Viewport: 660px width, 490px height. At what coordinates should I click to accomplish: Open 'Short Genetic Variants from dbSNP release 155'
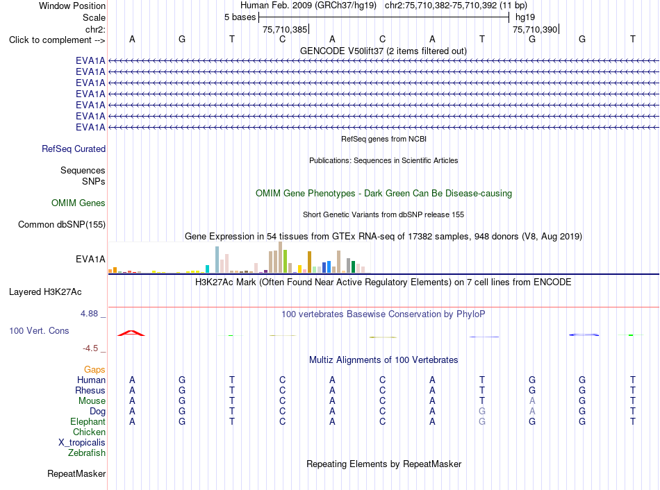383,214
